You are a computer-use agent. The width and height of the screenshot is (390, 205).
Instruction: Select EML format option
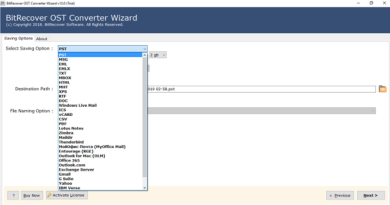tap(100, 64)
